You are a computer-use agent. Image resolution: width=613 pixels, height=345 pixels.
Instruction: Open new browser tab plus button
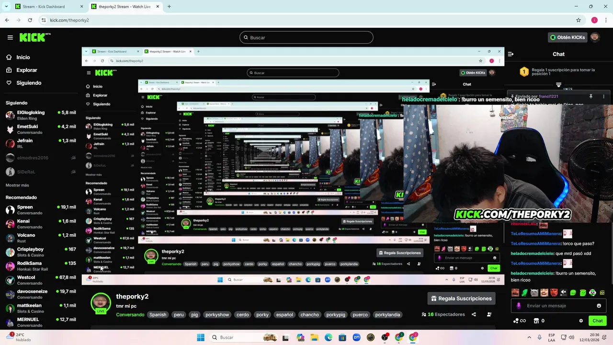coord(169,7)
